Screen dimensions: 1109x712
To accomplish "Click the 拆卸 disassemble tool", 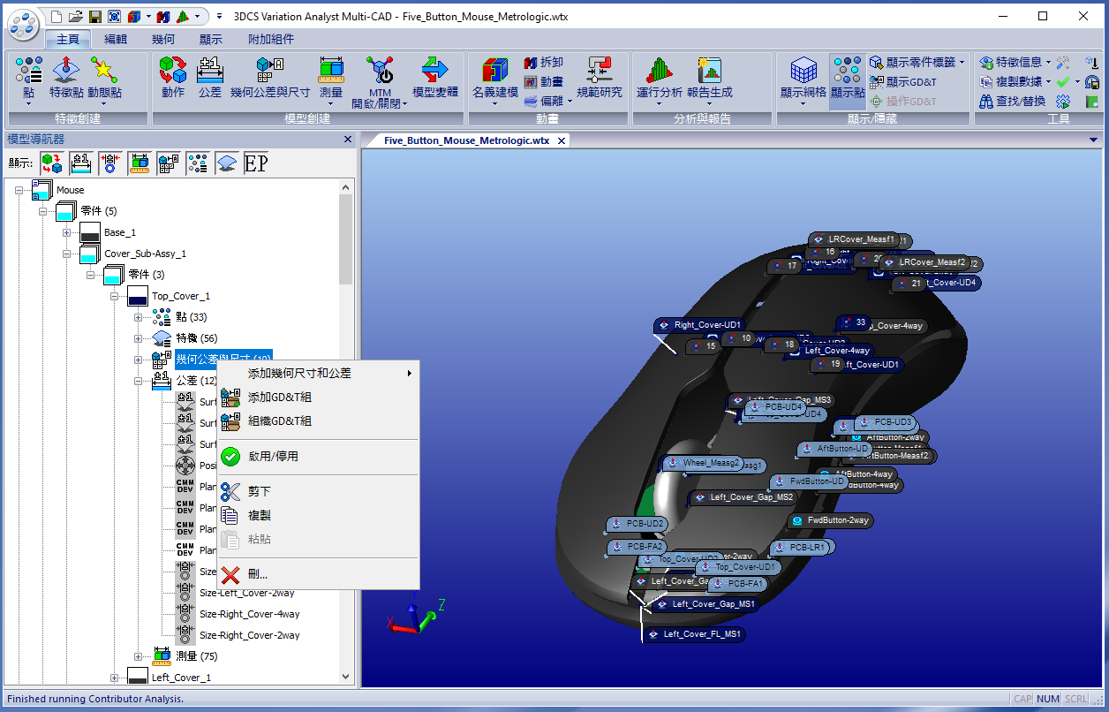I will click(543, 63).
